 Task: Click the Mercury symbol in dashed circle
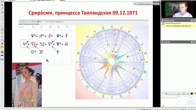[x=33, y=44]
